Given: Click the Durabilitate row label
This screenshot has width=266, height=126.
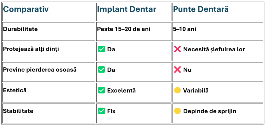Looking at the screenshot, I should (x=20, y=29).
